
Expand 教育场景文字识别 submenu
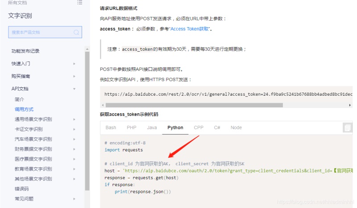coord(74,169)
